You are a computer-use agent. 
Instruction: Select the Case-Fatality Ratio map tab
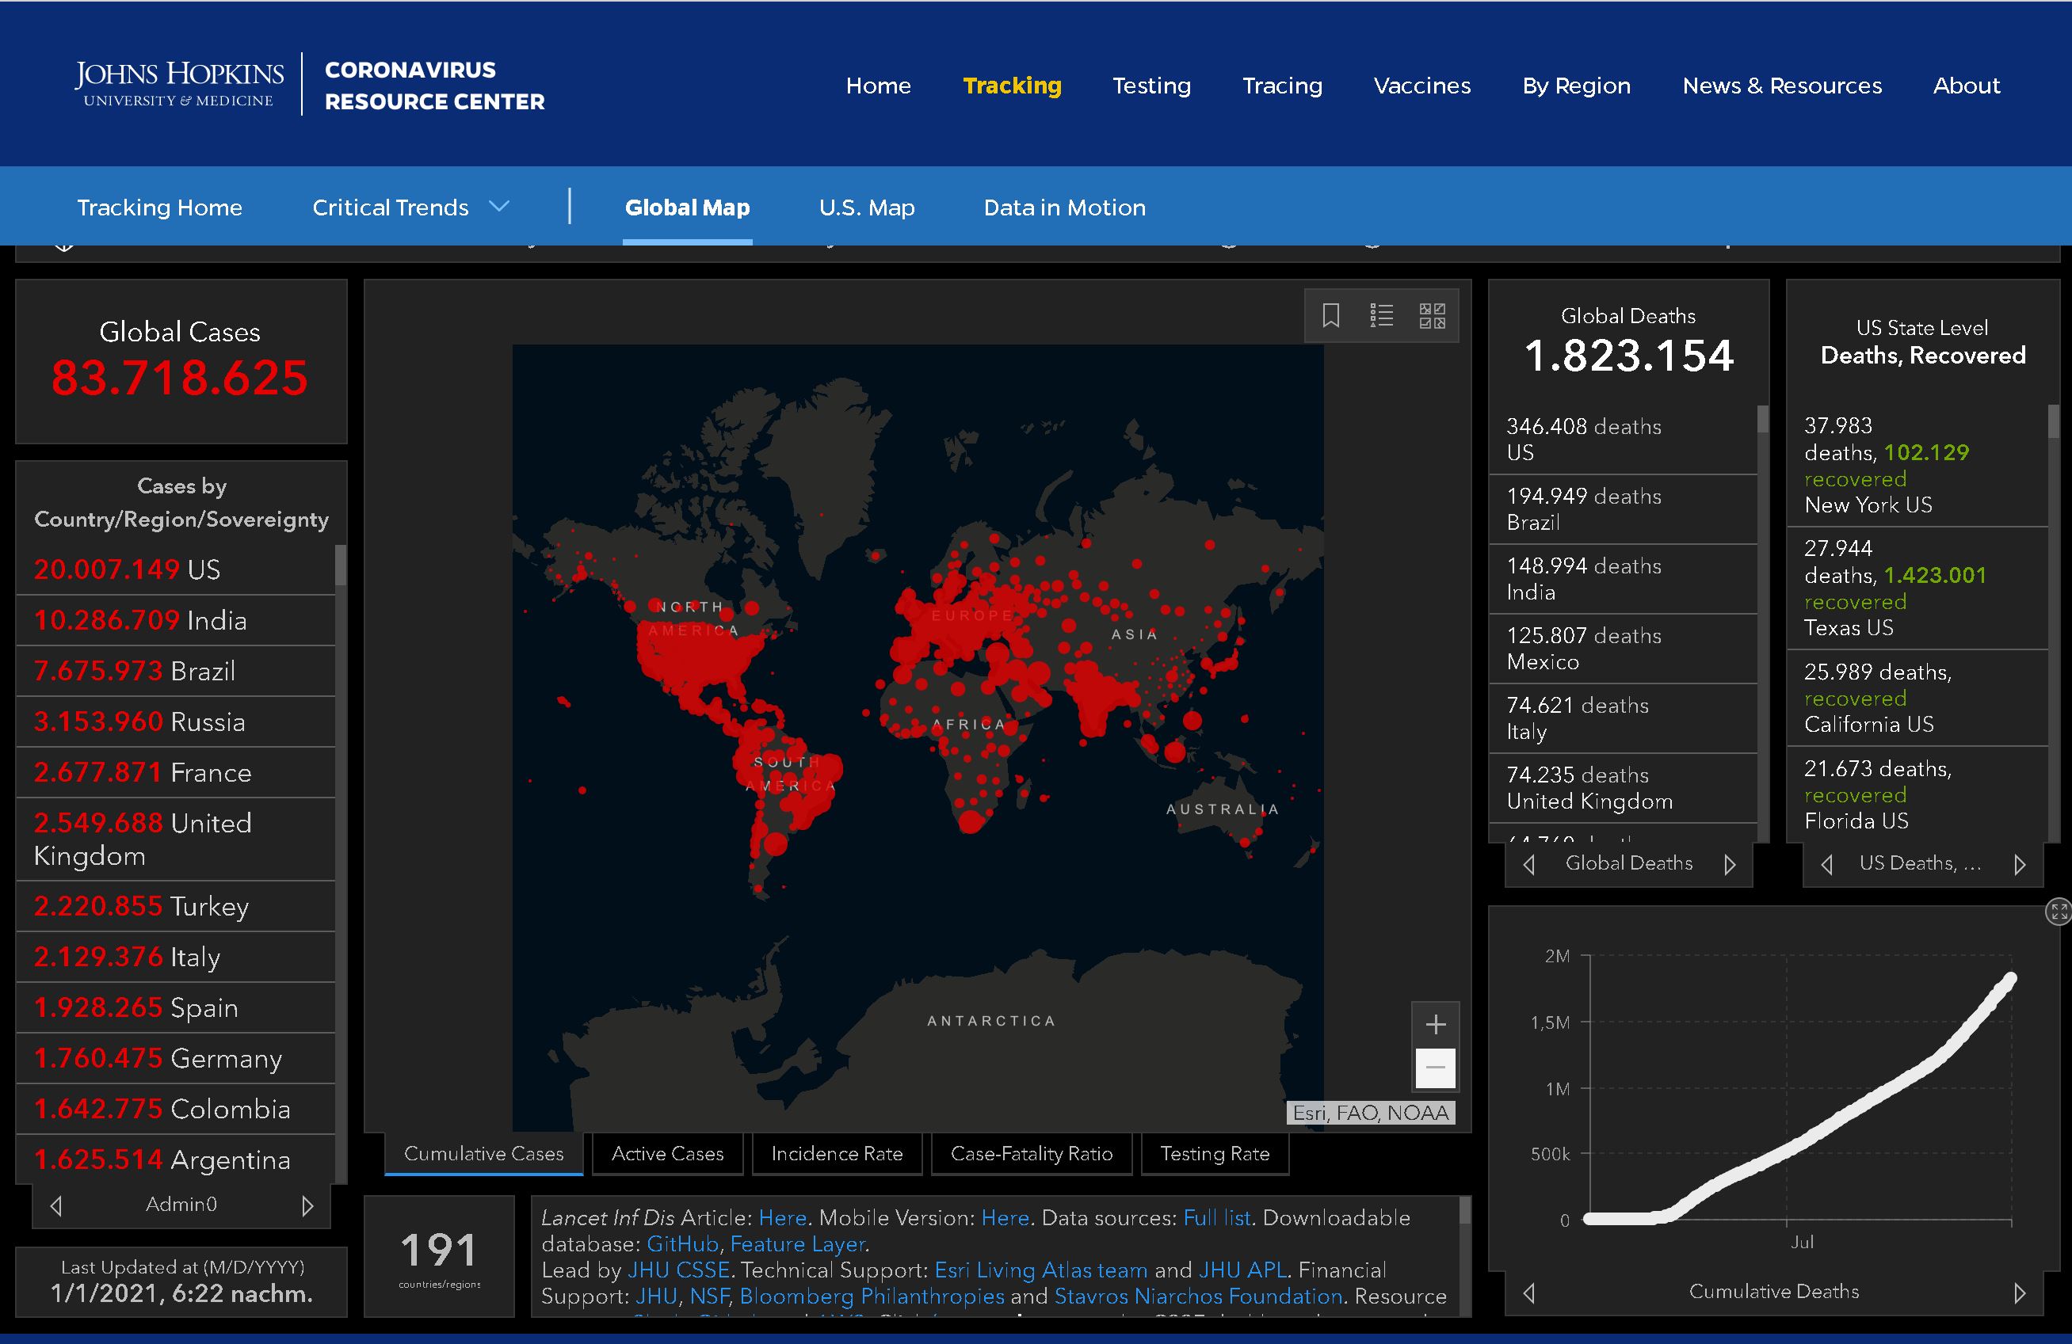coord(1032,1153)
